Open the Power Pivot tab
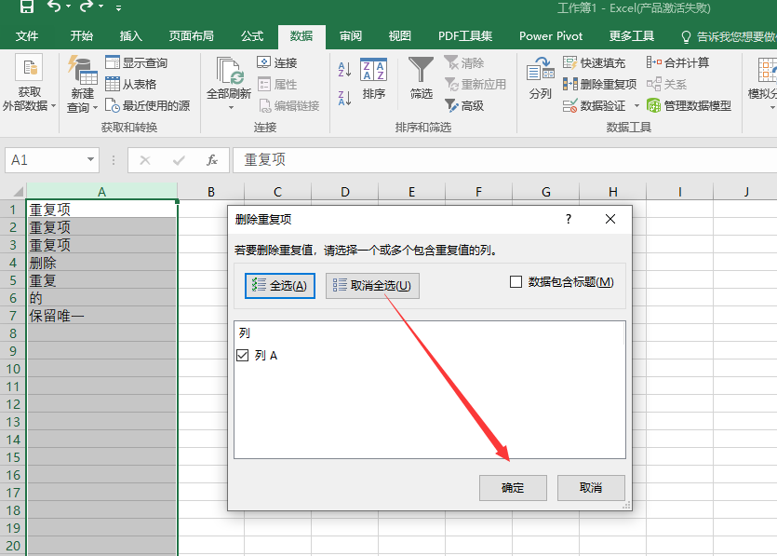Viewport: 777px width, 556px height. click(x=551, y=36)
